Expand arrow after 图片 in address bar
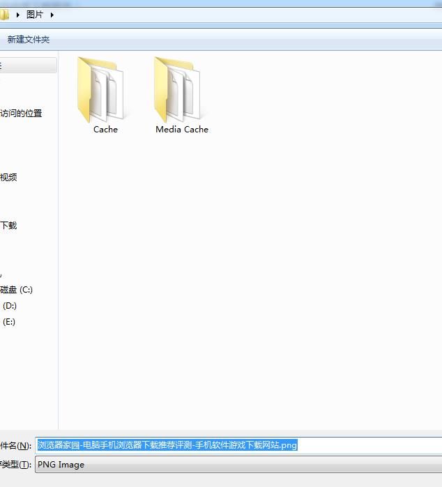Viewport: 442px width, 487px height. (52, 15)
